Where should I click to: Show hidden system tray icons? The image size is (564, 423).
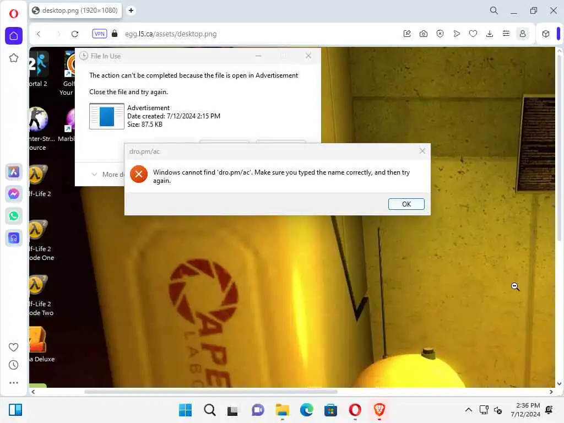(468, 410)
